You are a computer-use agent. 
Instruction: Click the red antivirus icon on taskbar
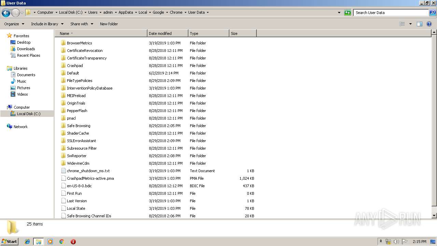coord(73,242)
